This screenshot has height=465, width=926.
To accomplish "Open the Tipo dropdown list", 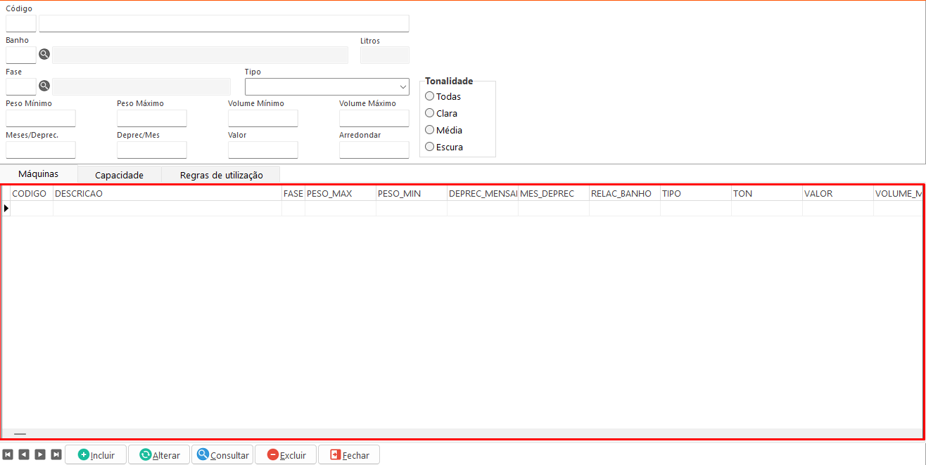I will click(402, 87).
